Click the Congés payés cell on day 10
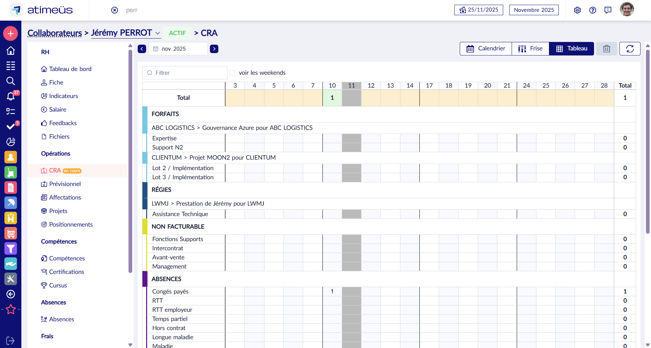Image resolution: width=651 pixels, height=348 pixels. (x=332, y=292)
